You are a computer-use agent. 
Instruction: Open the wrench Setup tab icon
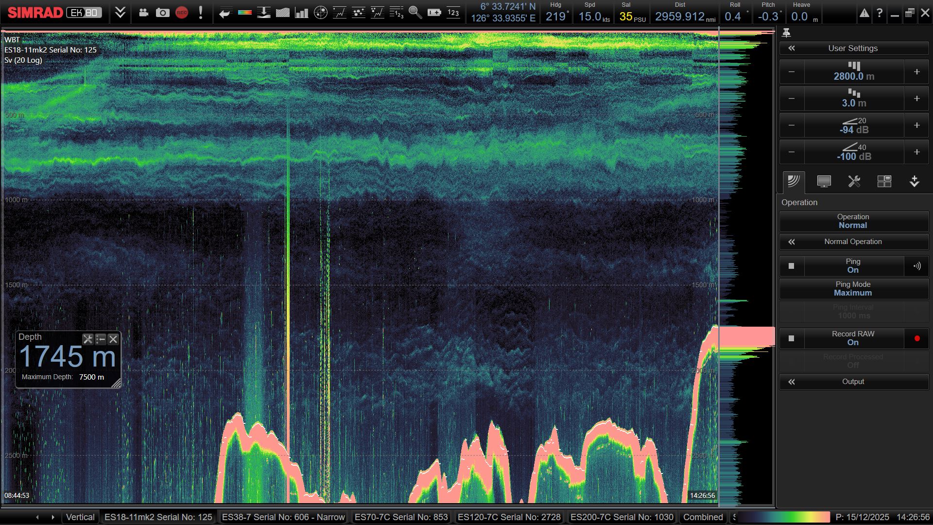pos(854,182)
